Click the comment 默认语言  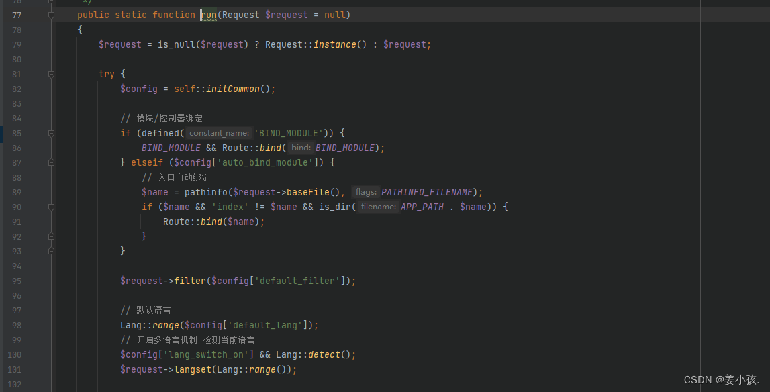click(146, 310)
